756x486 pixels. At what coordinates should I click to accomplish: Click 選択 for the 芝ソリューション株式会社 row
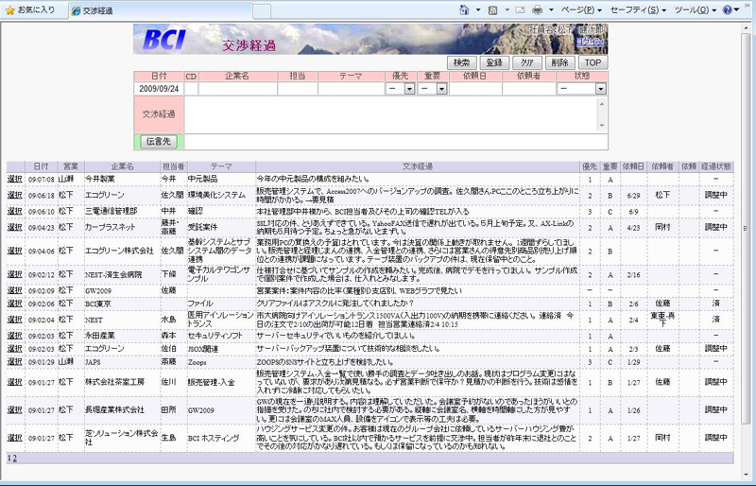(x=14, y=438)
